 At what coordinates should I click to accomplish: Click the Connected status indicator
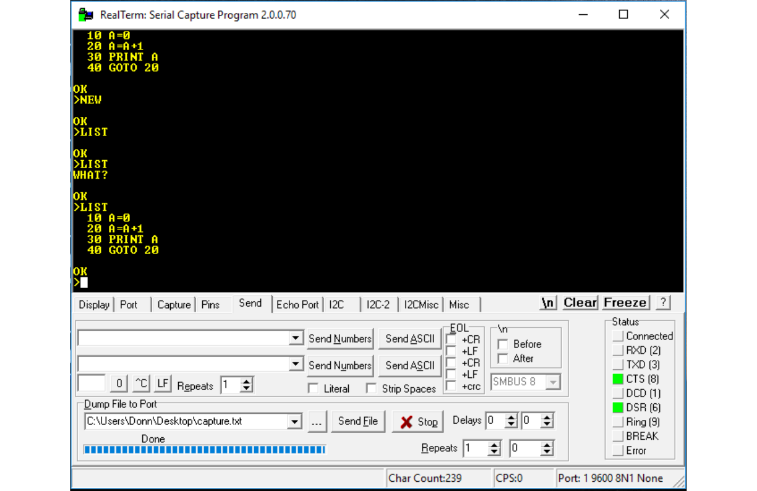(617, 336)
